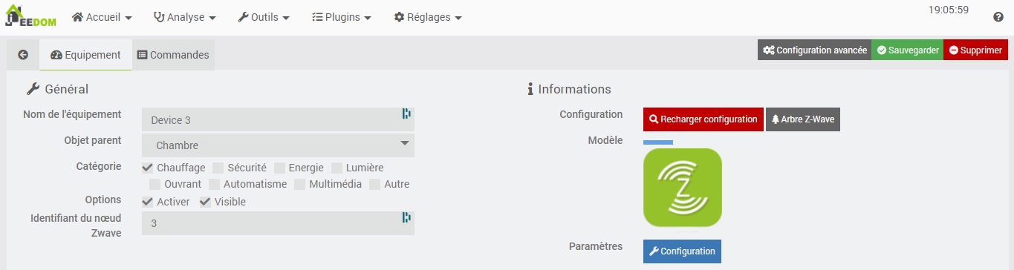Open the Analyse menu
1014x270 pixels.
pos(184,17)
